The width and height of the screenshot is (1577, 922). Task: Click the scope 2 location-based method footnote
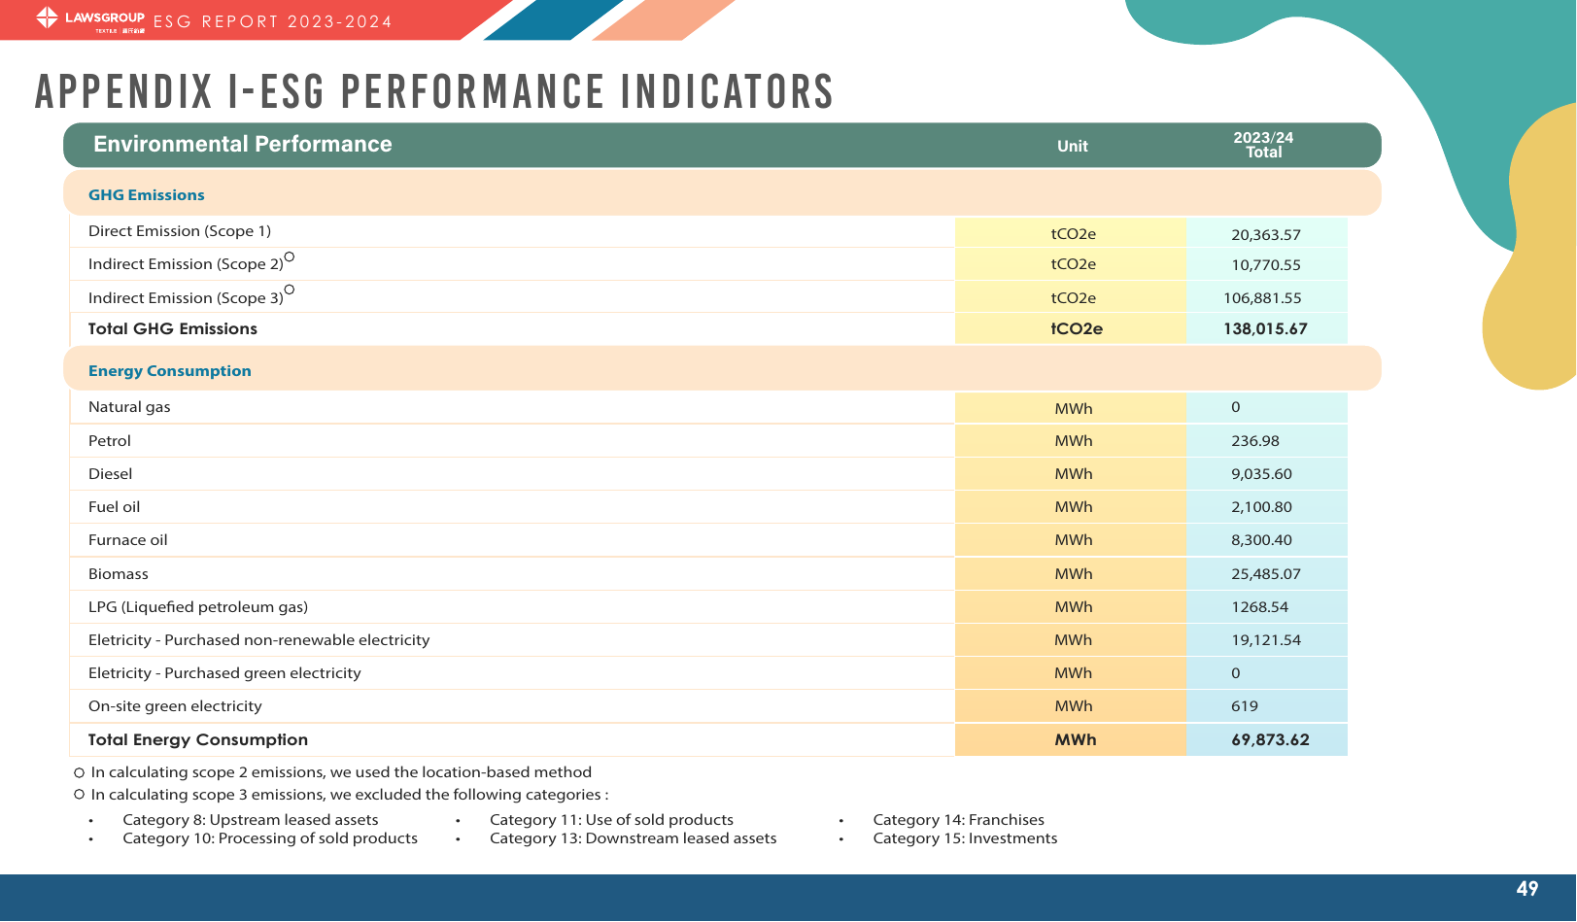pos(333,772)
